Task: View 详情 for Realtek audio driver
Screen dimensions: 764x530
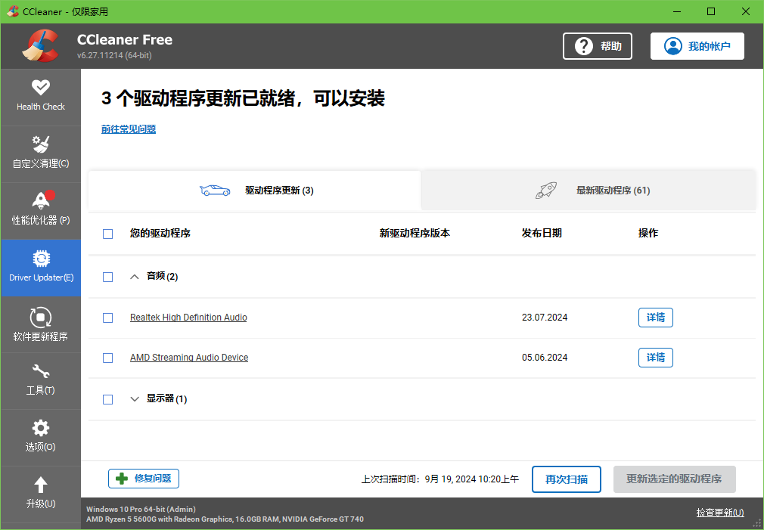Action: tap(655, 318)
